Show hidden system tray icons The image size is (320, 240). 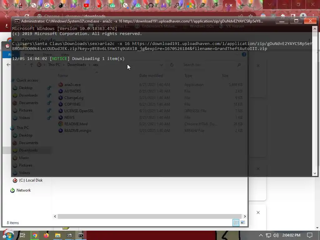tap(261, 235)
